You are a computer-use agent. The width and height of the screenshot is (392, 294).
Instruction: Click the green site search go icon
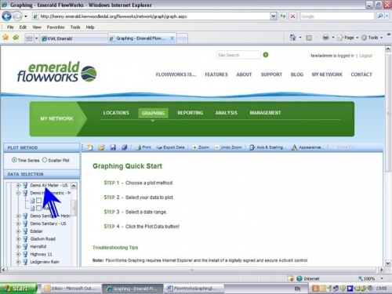pos(266,55)
